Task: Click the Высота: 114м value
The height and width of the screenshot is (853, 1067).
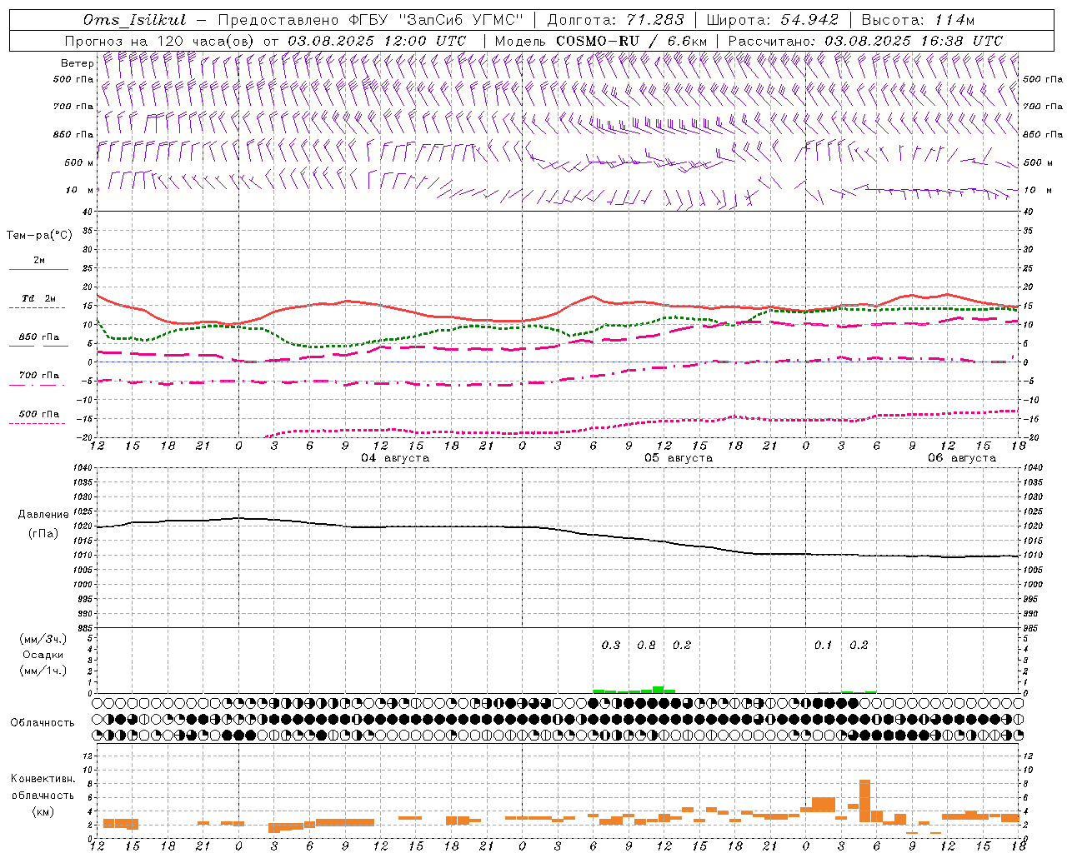Action: 918,20
